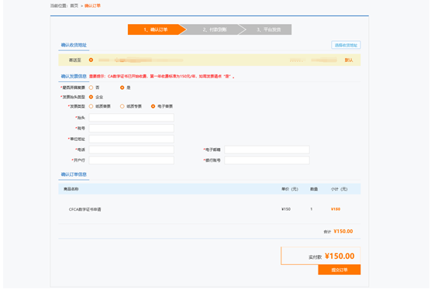
Task: Select 是 for 是否开具发票
Action: (122, 88)
